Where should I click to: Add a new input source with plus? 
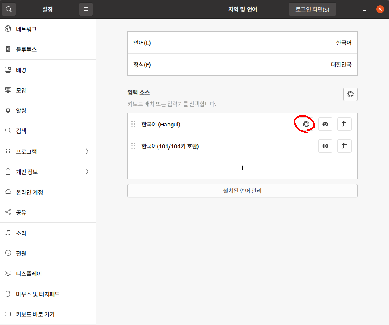[242, 168]
